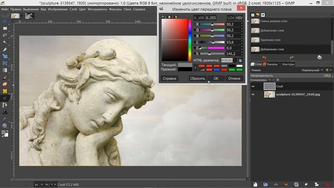
Task: Lower layer with down arrow icon
Action: coord(286,184)
